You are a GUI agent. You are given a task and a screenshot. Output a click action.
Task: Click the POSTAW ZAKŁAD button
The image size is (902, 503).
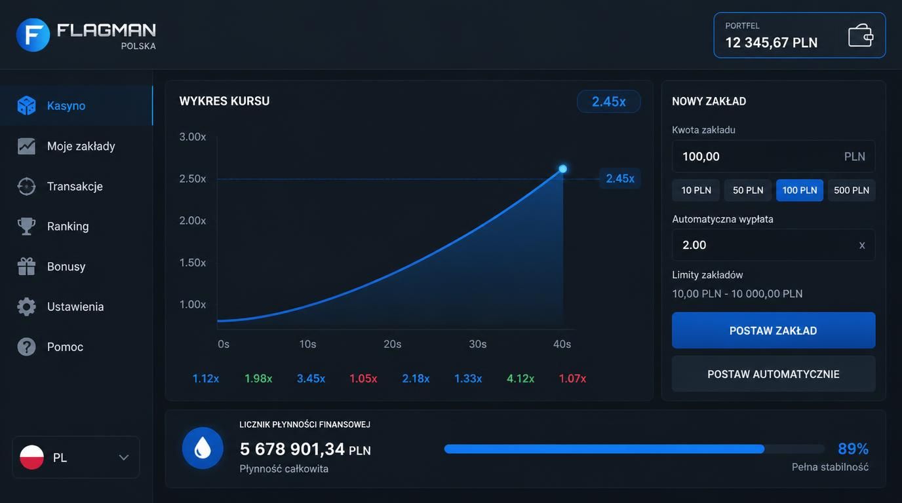(774, 330)
